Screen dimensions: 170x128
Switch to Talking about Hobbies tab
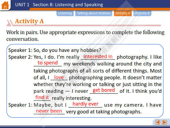(94, 13)
